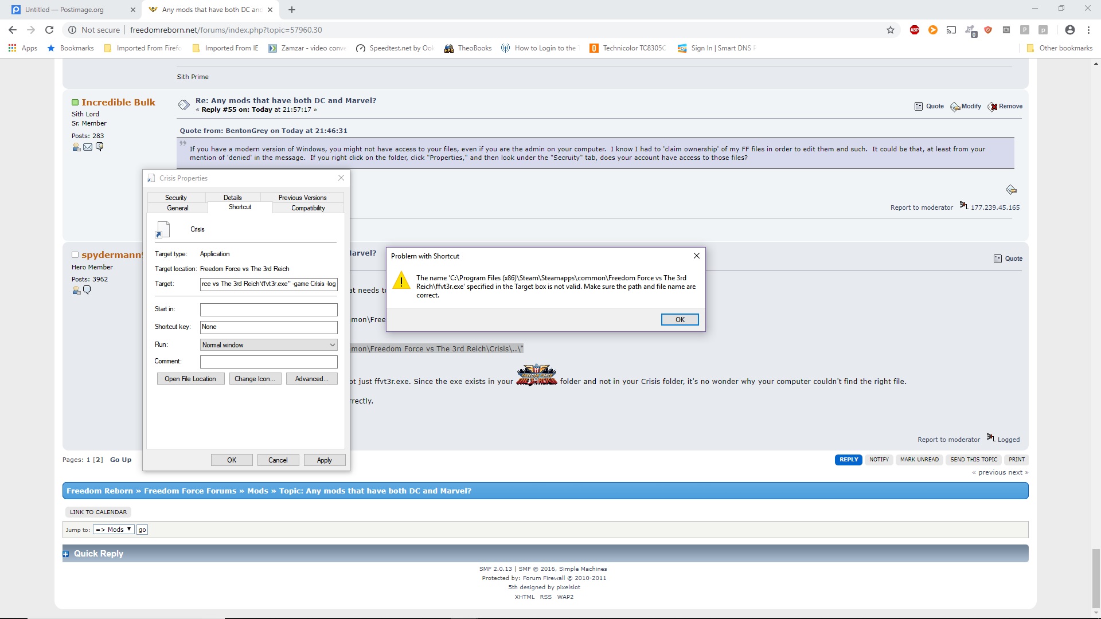Click Apply in Crisis Properties dialog
Viewport: 1101px width, 619px height.
click(x=325, y=460)
